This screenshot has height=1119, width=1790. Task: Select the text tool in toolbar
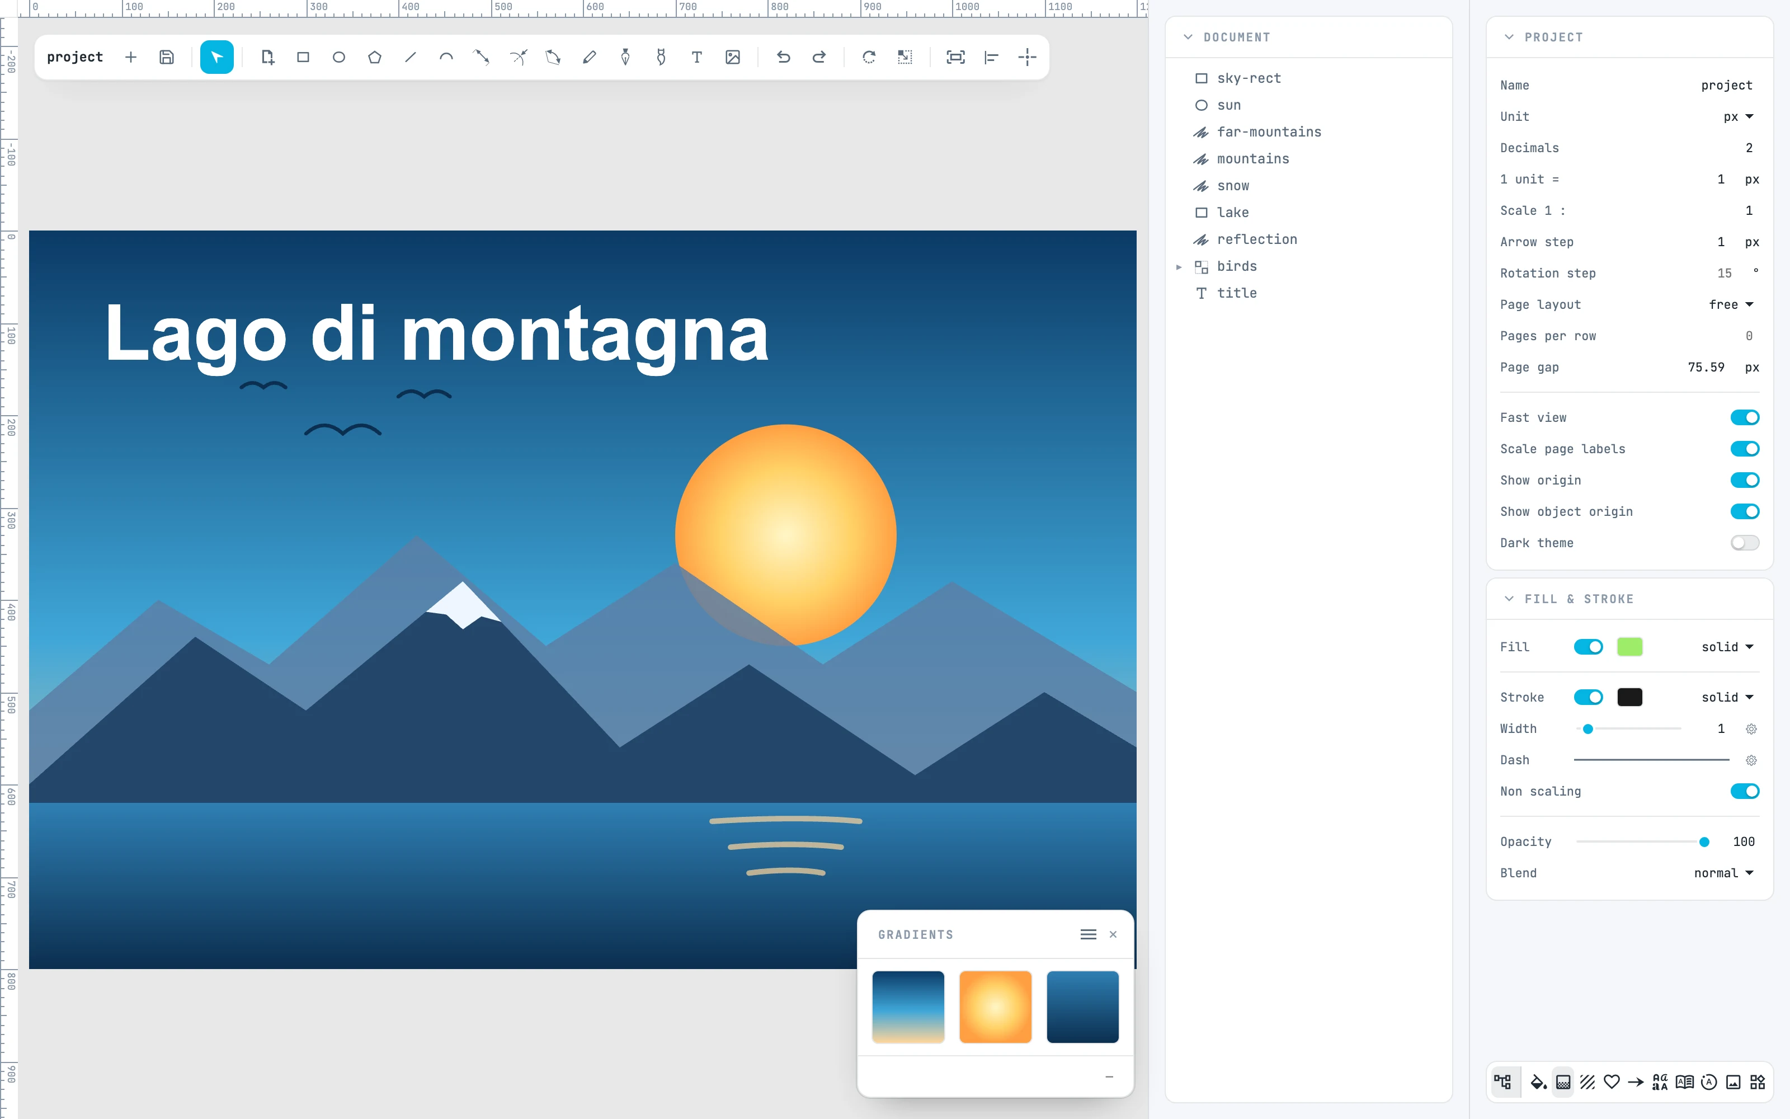(697, 57)
